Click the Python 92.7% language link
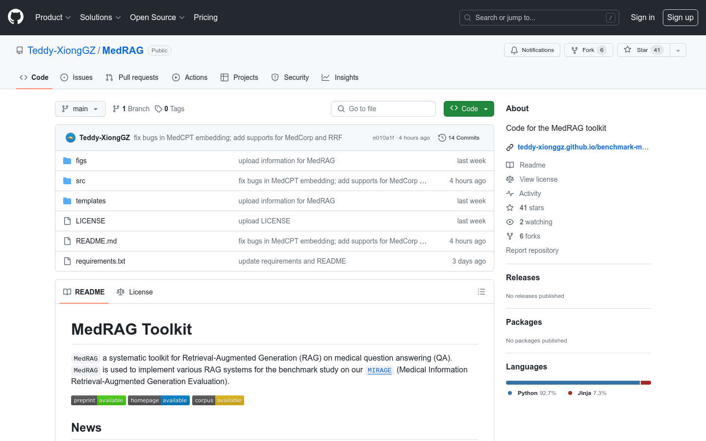The width and height of the screenshot is (706, 441). click(532, 393)
